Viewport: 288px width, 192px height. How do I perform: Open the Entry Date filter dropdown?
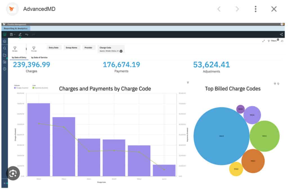coord(54,48)
